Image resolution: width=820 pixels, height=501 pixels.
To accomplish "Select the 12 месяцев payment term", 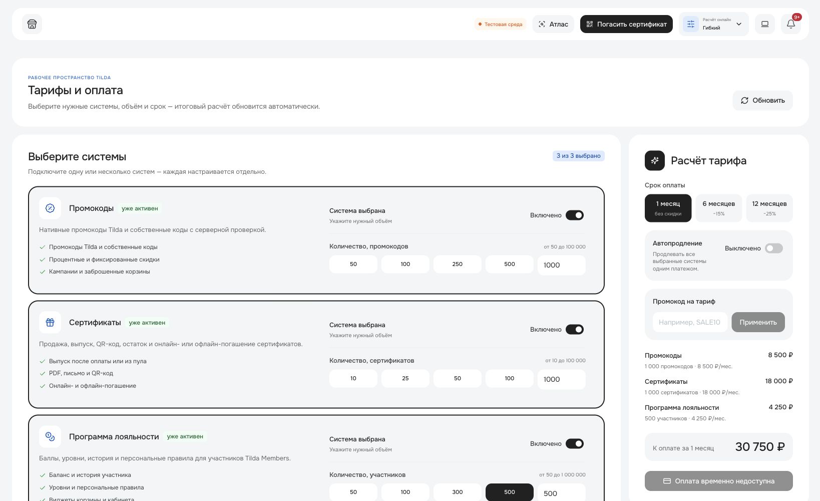I will point(769,208).
